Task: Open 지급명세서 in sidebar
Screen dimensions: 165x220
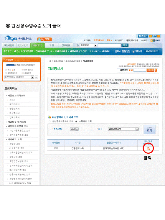Action: [14, 113]
